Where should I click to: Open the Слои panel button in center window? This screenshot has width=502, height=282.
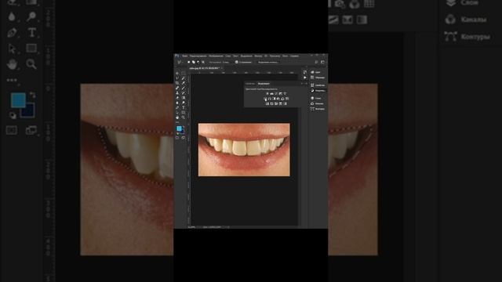click(316, 98)
